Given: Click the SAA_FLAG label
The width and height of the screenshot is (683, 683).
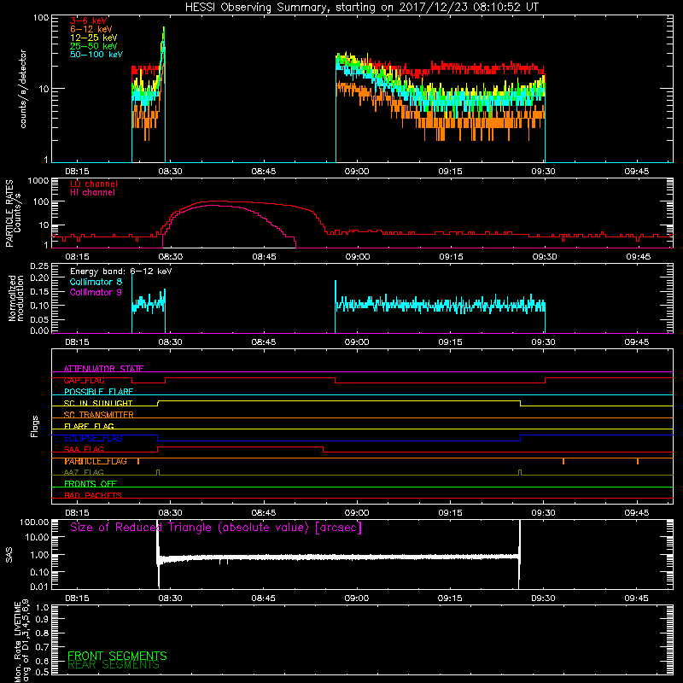Looking at the screenshot, I should click(84, 450).
